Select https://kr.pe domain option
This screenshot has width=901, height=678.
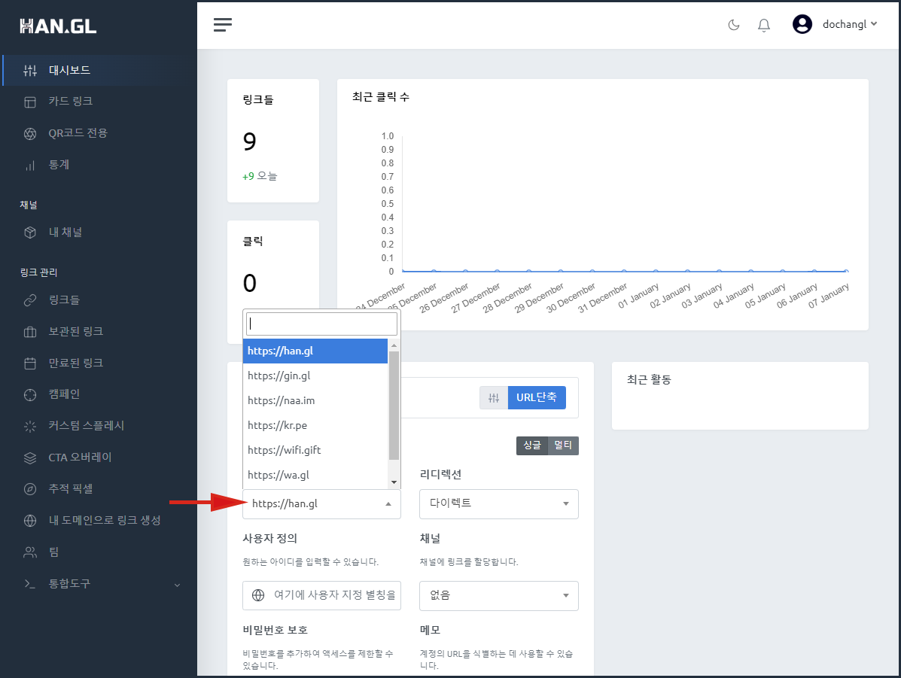coord(315,425)
